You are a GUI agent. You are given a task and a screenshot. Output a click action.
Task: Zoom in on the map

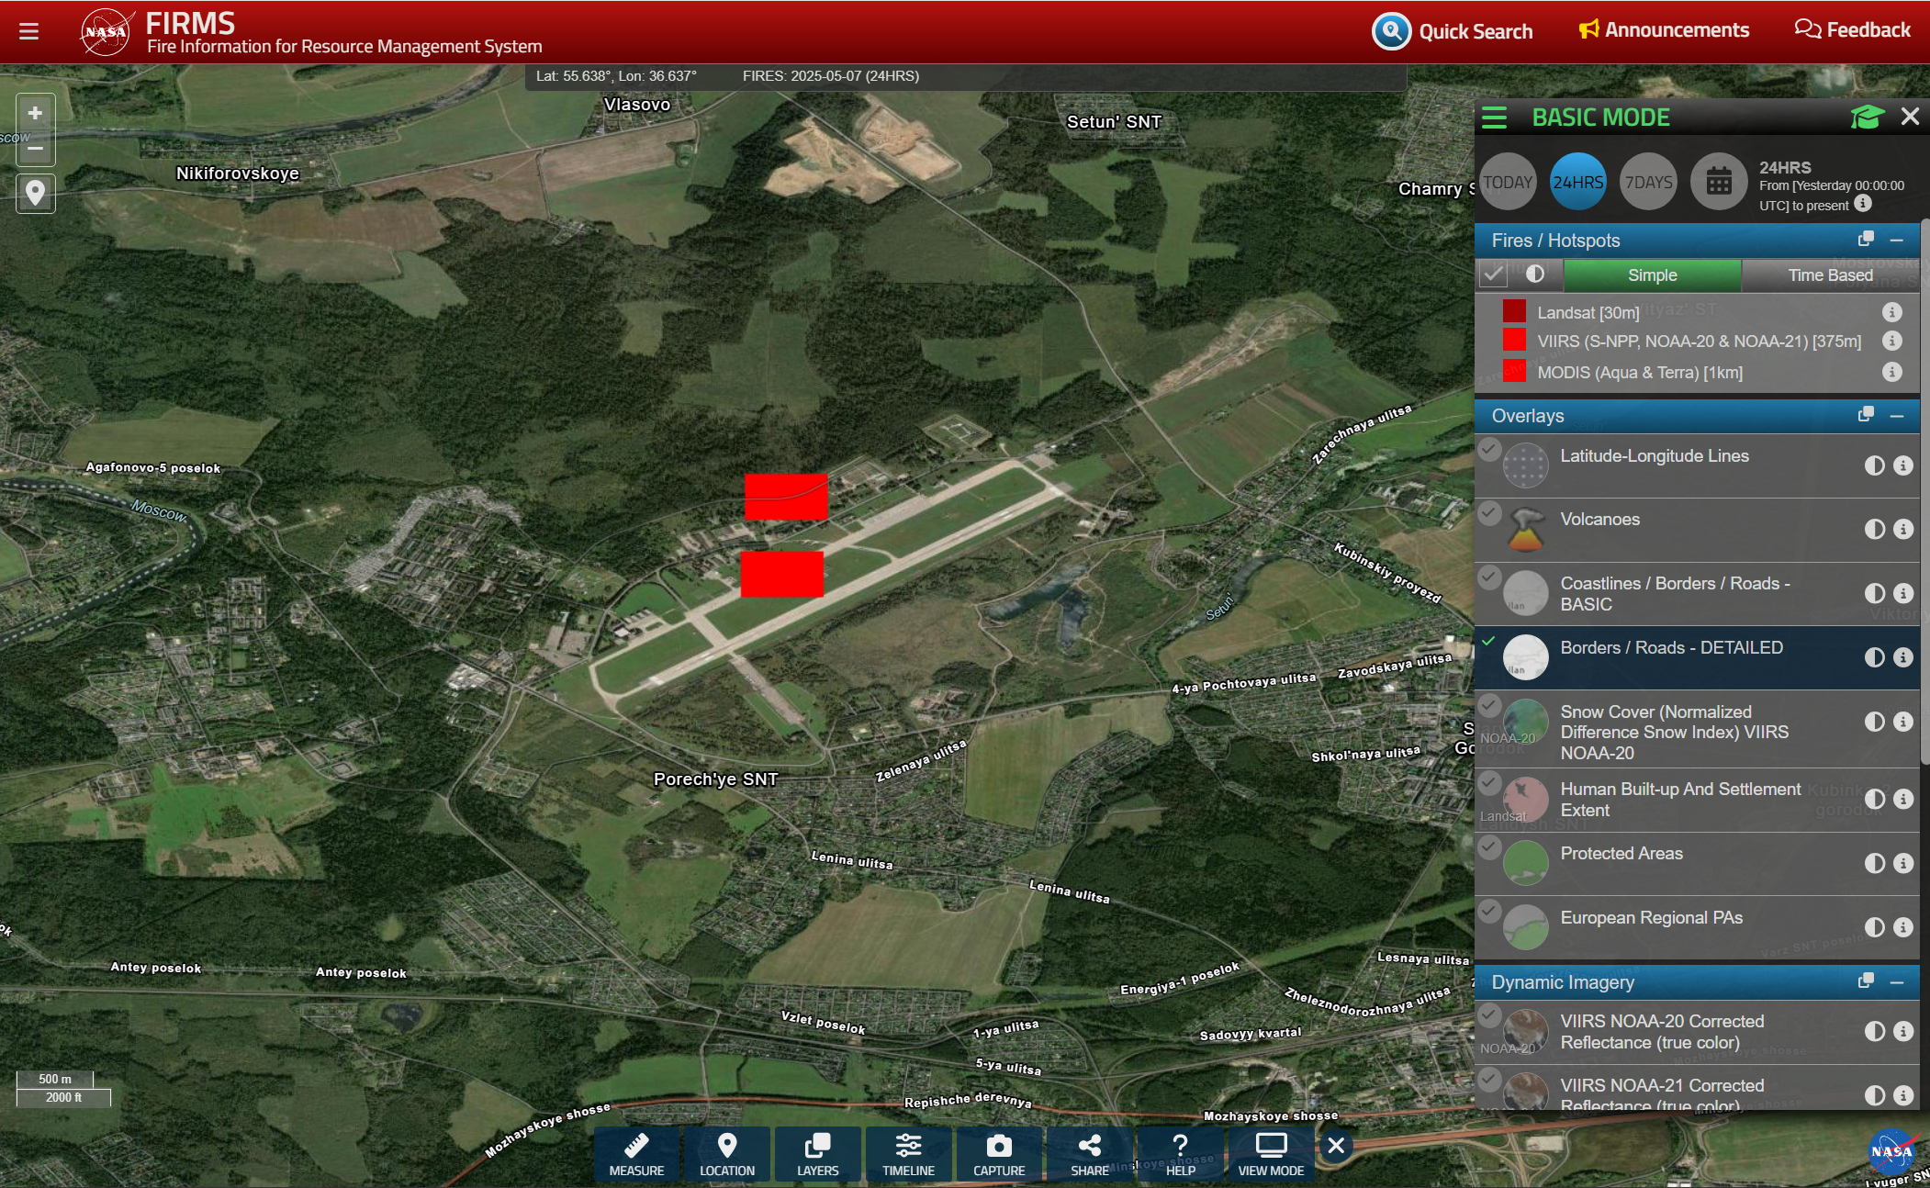pos(35,114)
